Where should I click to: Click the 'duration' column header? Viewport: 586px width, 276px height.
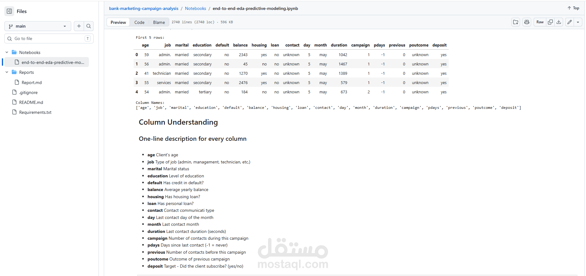click(339, 45)
